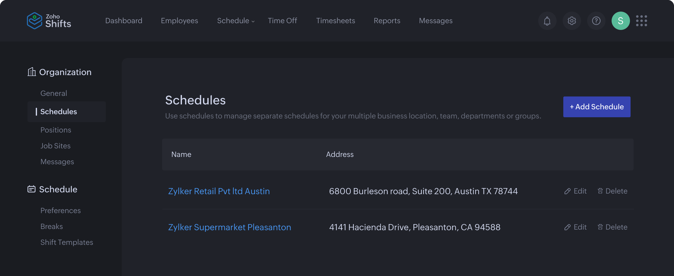
Task: Click the Add Schedule button
Action: 596,107
